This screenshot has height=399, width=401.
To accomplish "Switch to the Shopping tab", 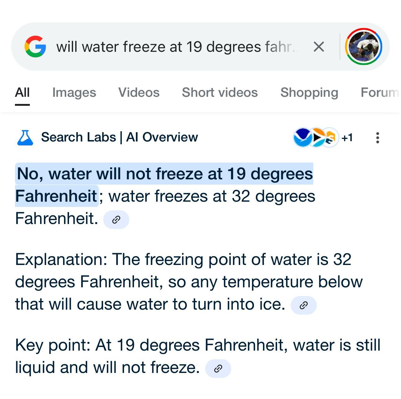I will (x=309, y=92).
